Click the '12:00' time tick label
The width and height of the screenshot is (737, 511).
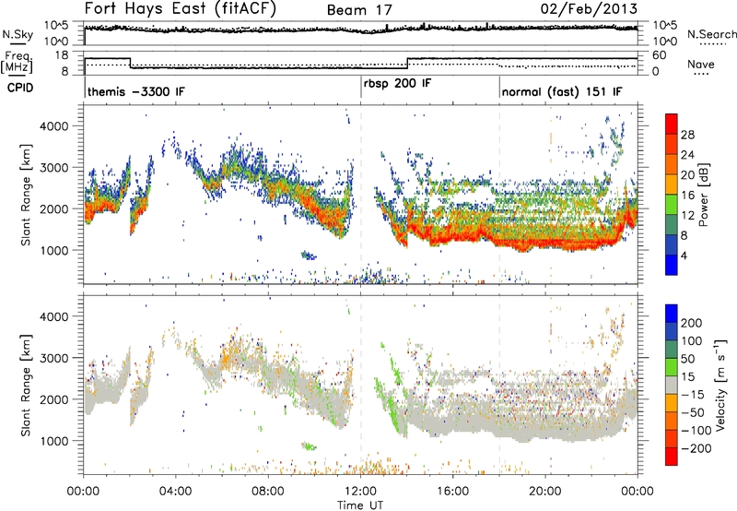(x=360, y=492)
